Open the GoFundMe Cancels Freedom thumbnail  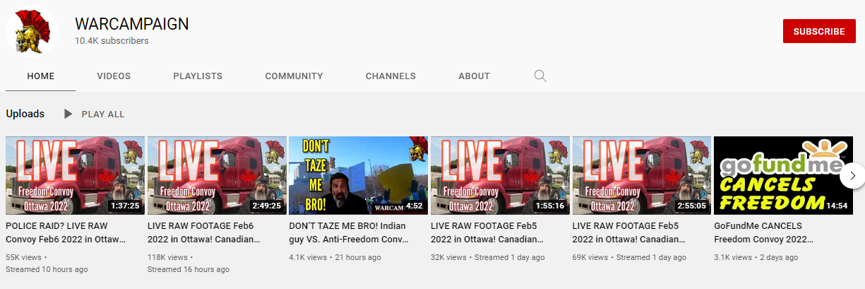click(x=784, y=175)
